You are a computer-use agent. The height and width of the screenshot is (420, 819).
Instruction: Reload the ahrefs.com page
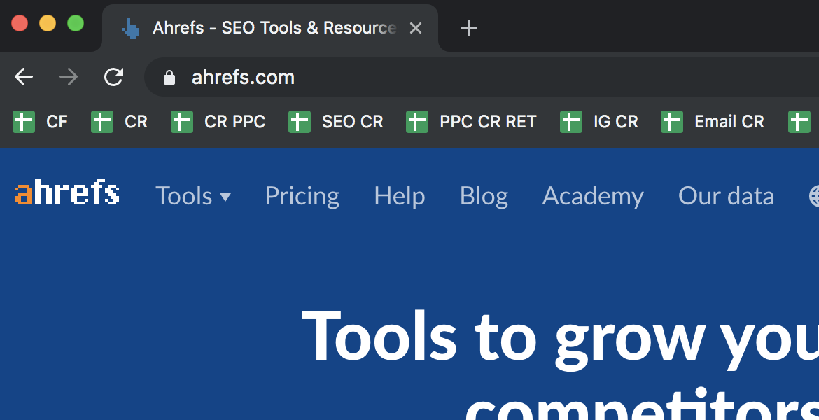(x=113, y=77)
